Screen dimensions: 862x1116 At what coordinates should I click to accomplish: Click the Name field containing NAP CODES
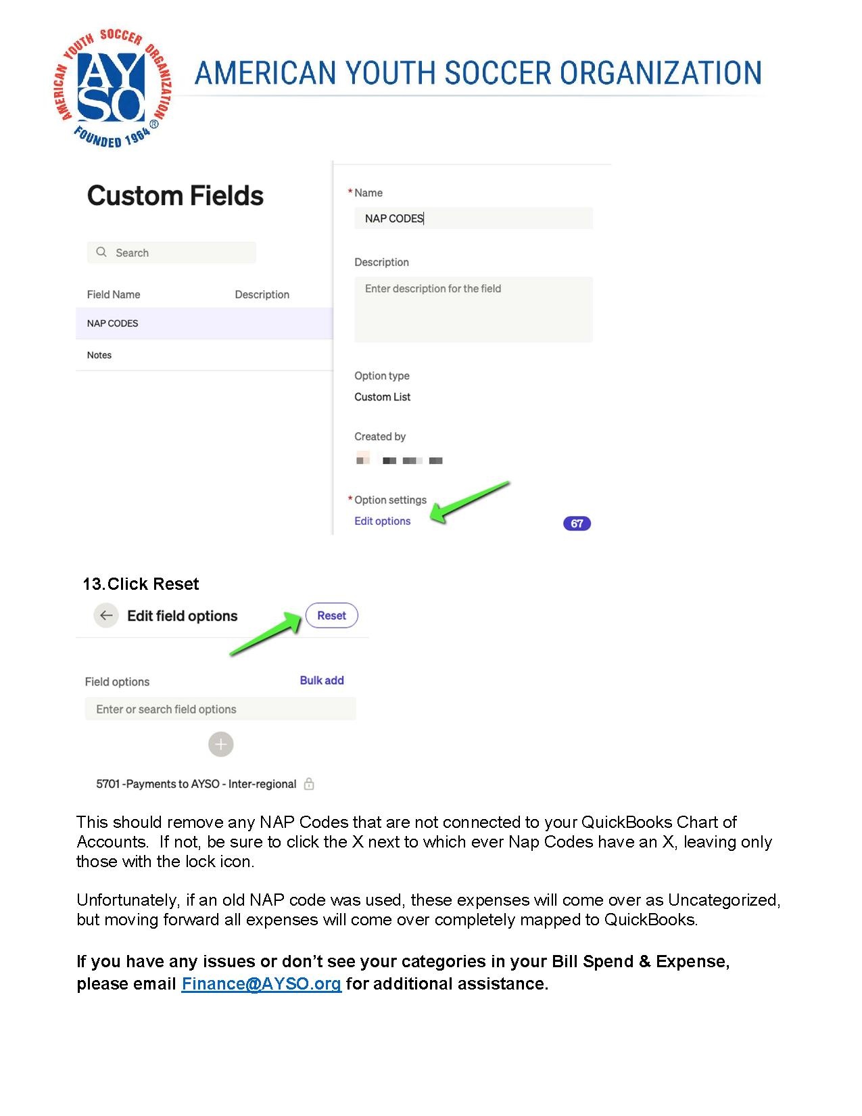click(473, 218)
